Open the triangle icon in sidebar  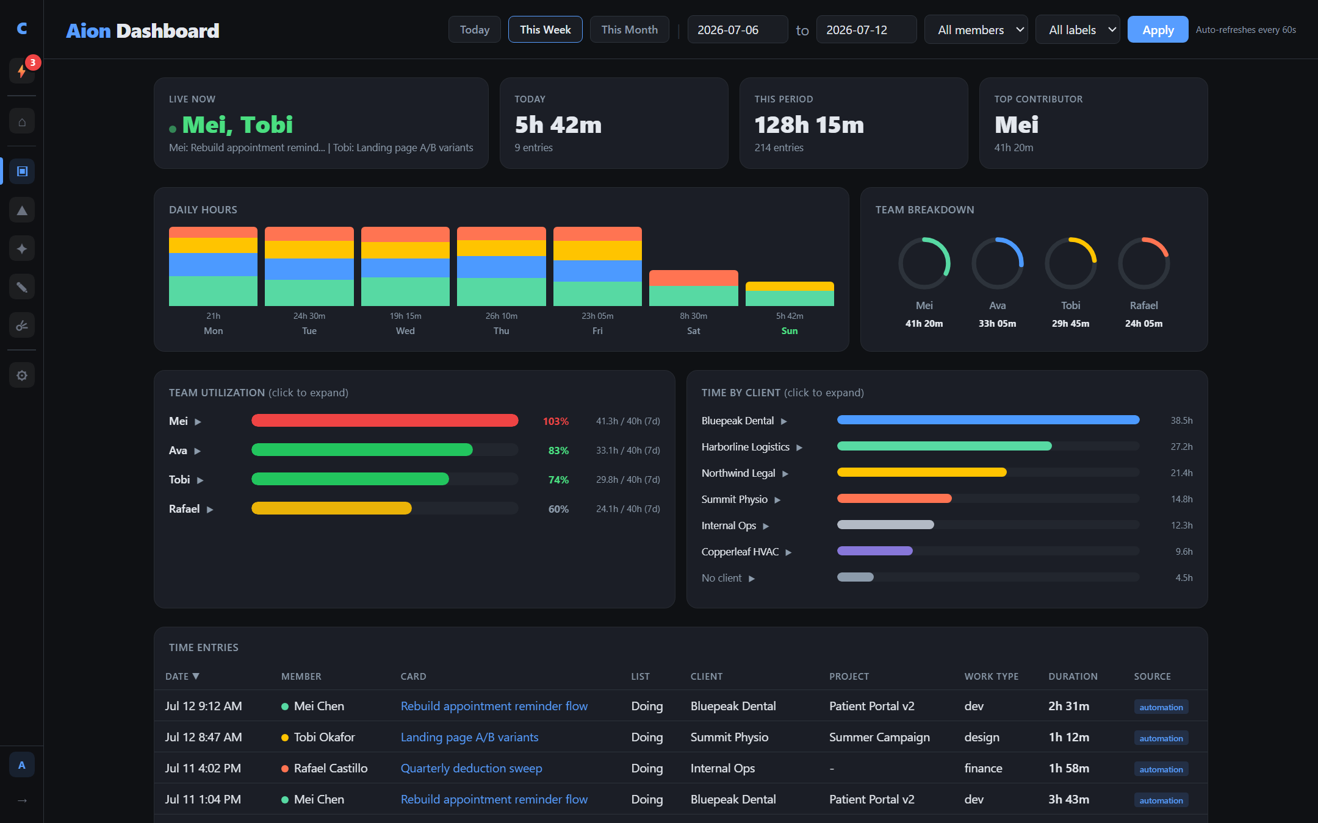(x=22, y=210)
